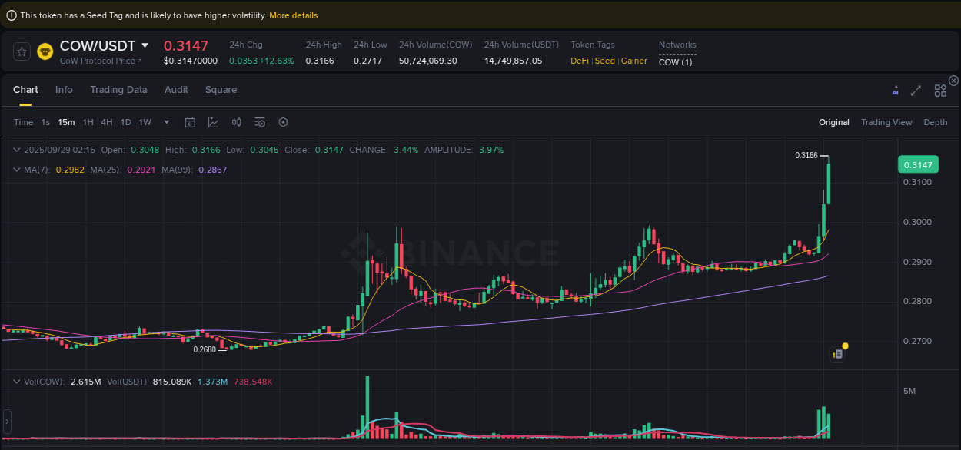Open the COW/USDT pair selector dropdown
This screenshot has height=450, width=961.
coord(146,45)
